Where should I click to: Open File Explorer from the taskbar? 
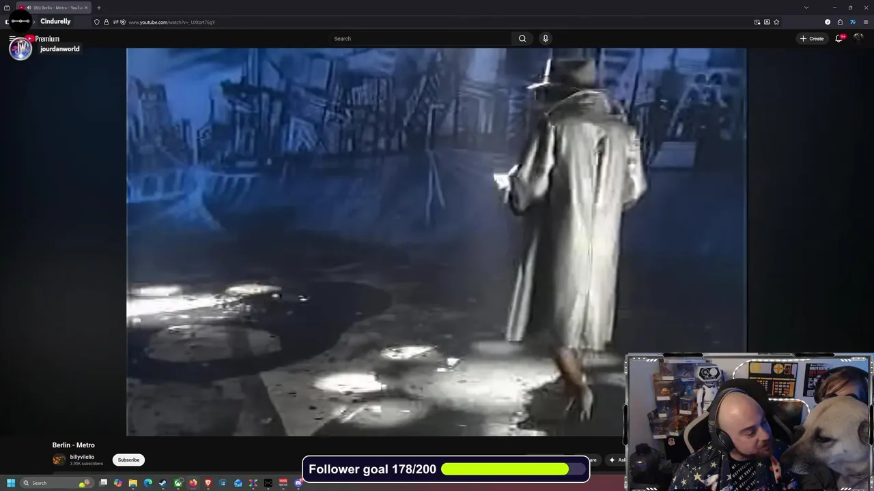click(x=132, y=483)
